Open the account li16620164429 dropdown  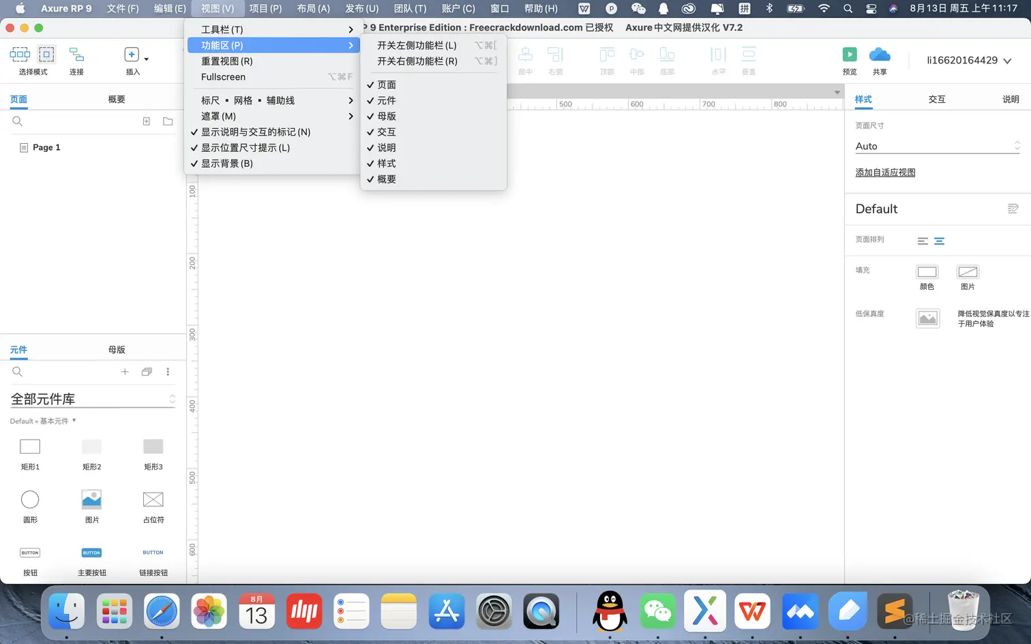(969, 60)
